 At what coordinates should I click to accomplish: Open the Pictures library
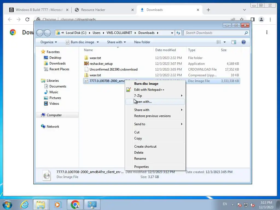click(55, 98)
